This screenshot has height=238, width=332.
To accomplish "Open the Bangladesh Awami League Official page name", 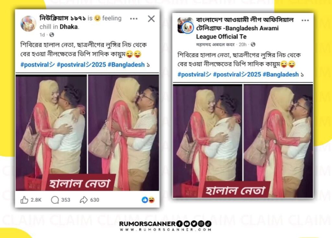I will 245,28.
